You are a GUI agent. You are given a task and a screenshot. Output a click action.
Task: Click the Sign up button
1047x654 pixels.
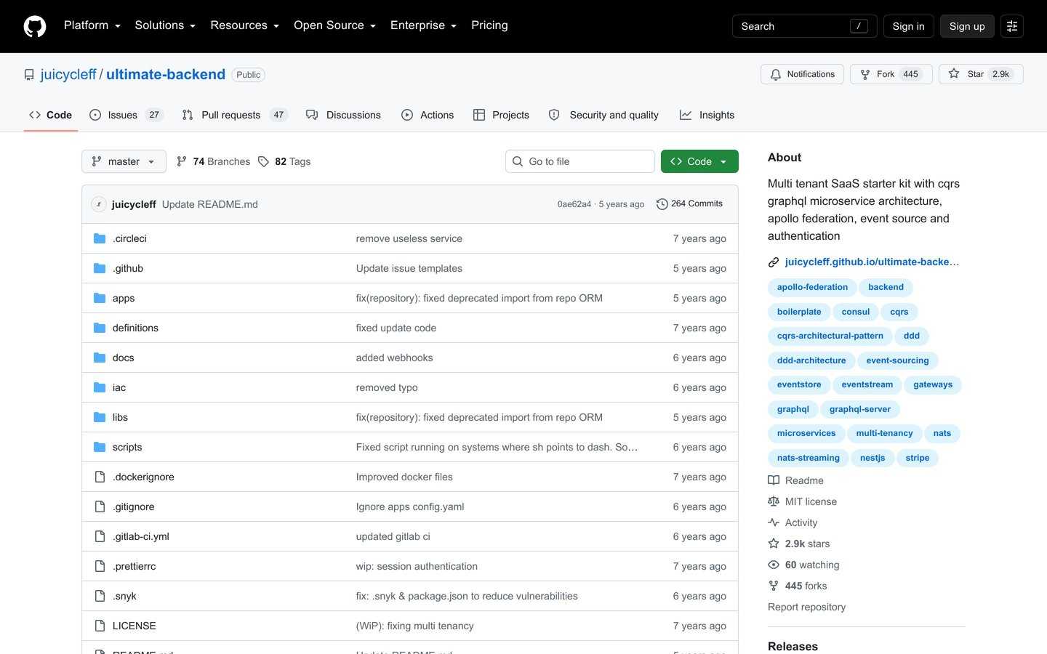tap(967, 26)
